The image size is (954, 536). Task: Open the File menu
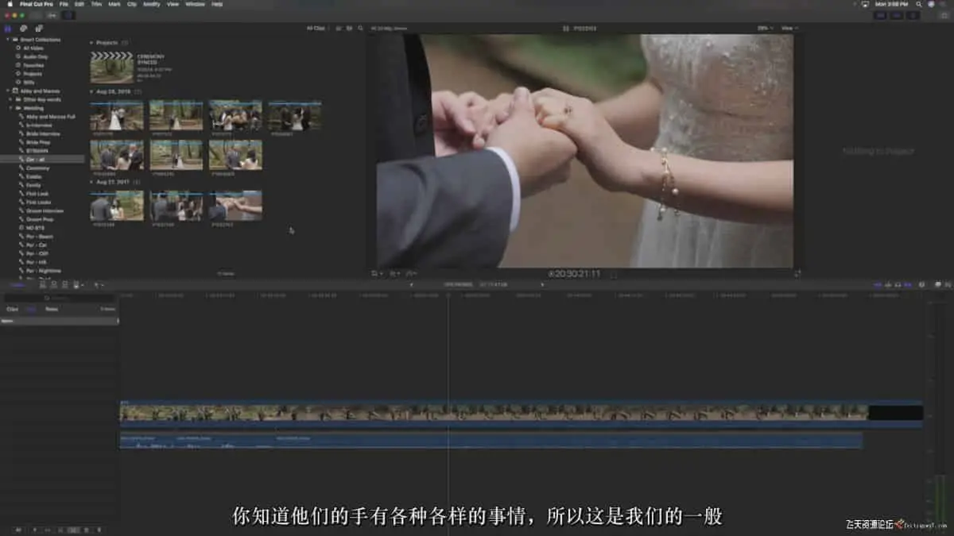coord(64,4)
